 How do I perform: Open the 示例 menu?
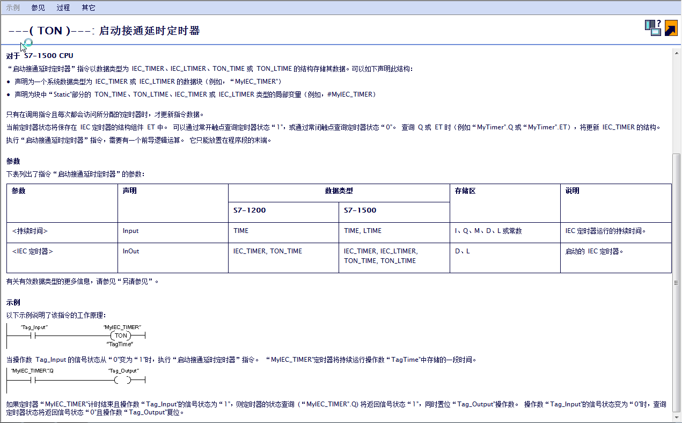coord(13,8)
